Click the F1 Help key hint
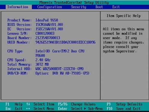Viewport: 149px width, 112px height. pos(14,104)
